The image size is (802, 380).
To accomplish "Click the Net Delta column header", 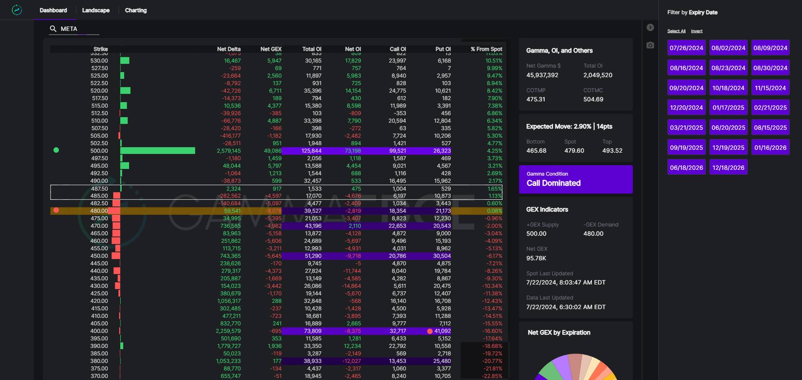I will tap(228, 49).
